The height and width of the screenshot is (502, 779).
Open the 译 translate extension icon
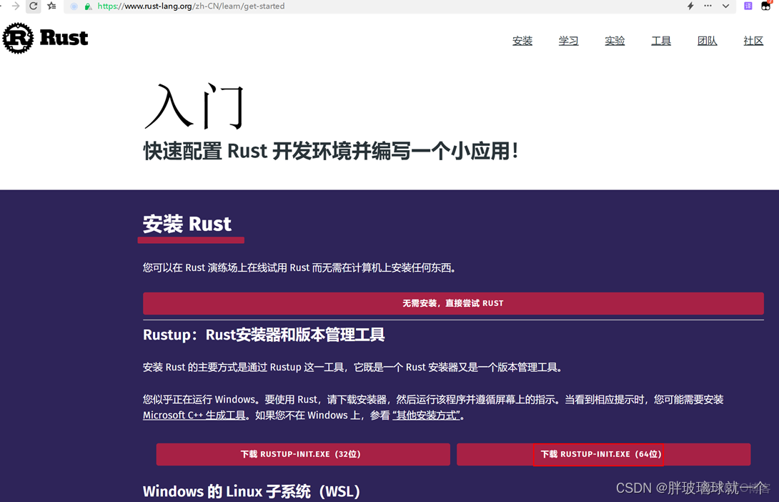point(748,6)
